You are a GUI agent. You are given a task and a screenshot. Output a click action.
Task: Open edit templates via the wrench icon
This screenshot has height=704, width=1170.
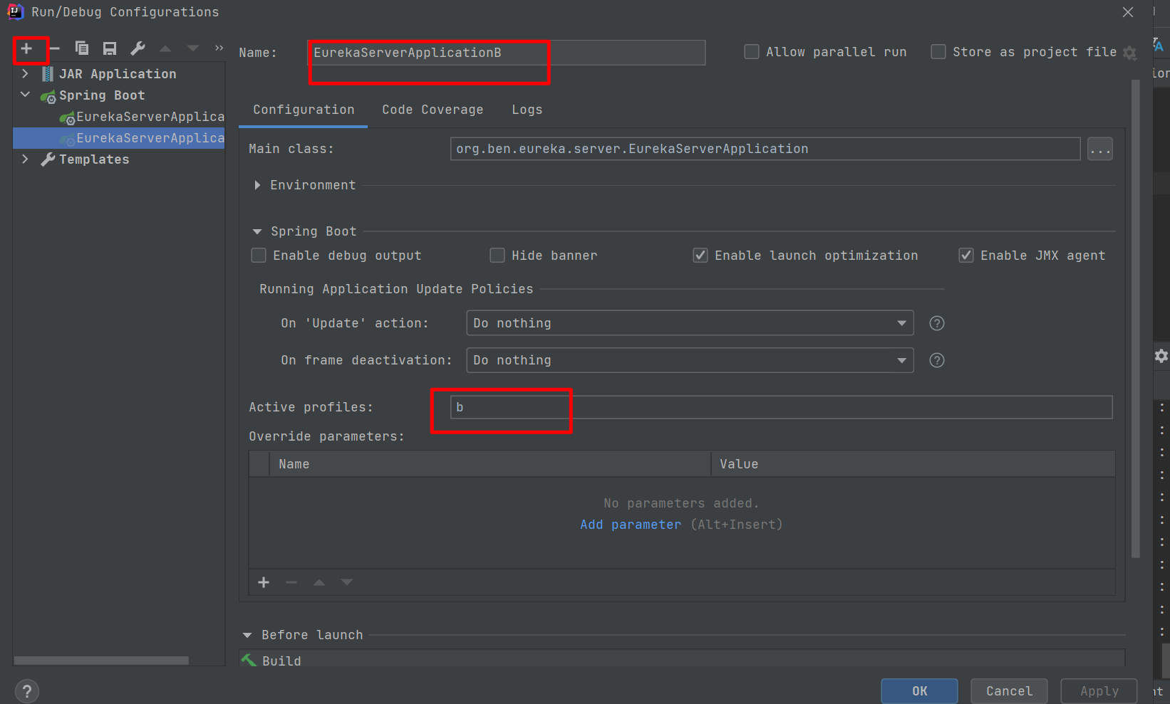coord(138,48)
